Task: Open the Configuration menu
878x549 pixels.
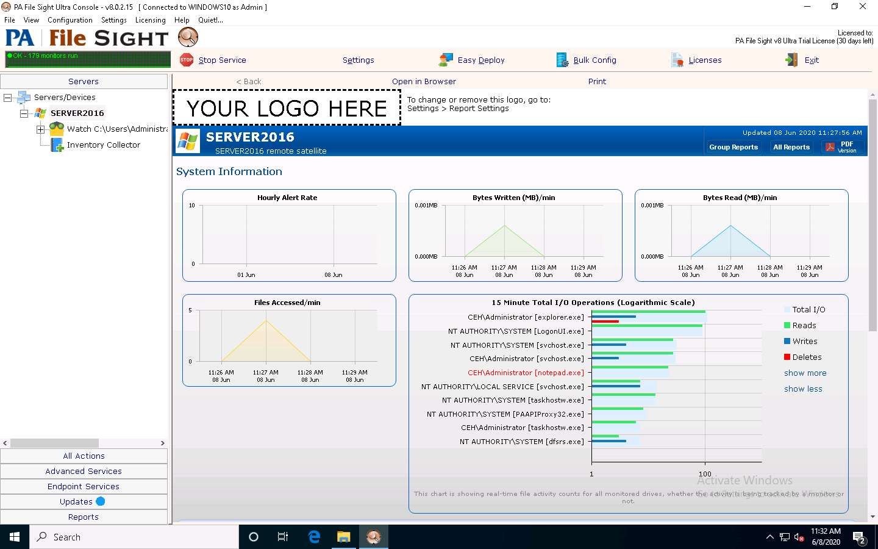Action: coord(70,20)
